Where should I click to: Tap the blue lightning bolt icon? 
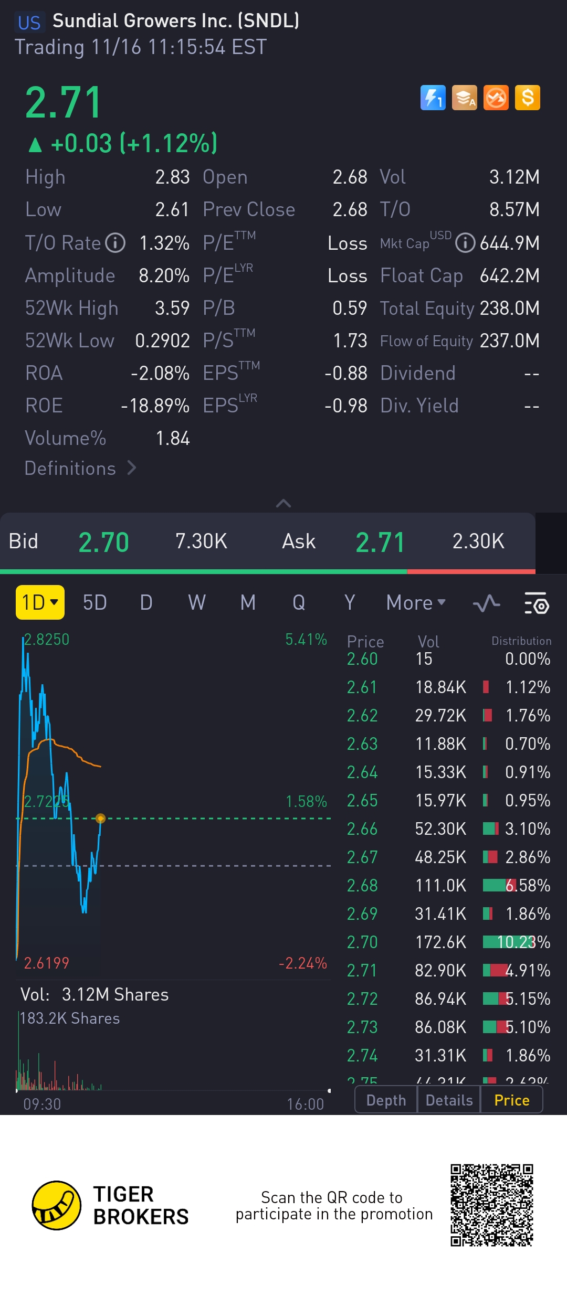tap(433, 98)
